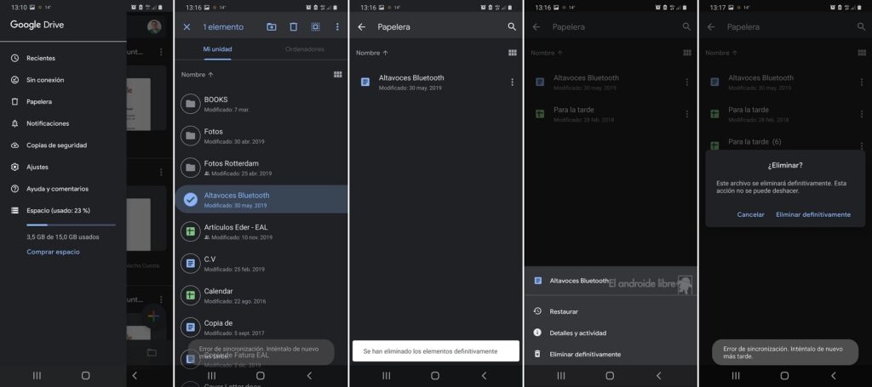This screenshot has width=872, height=387.
Task: Open the Fotos folder modified 30 abr. 2019
Action: point(261,136)
